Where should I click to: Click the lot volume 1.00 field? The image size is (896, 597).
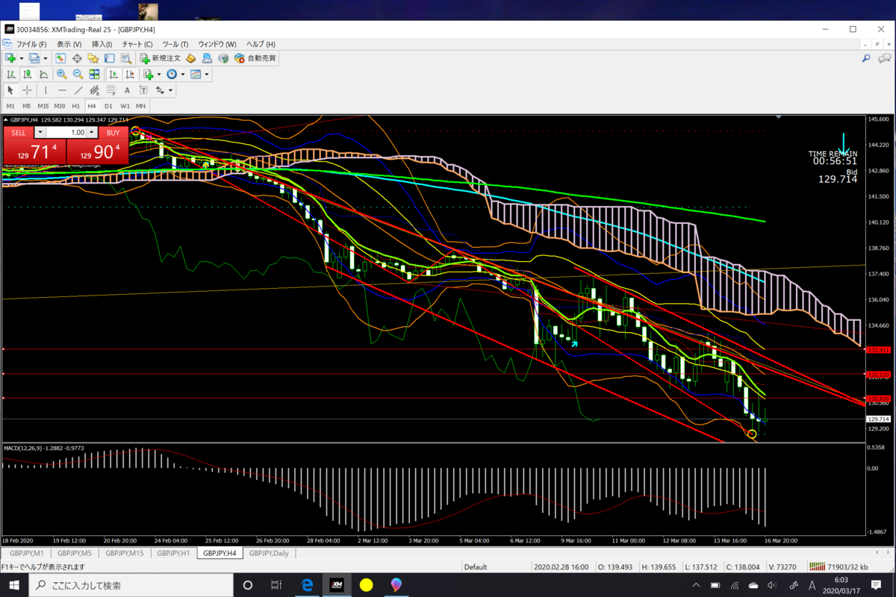pyautogui.click(x=66, y=132)
